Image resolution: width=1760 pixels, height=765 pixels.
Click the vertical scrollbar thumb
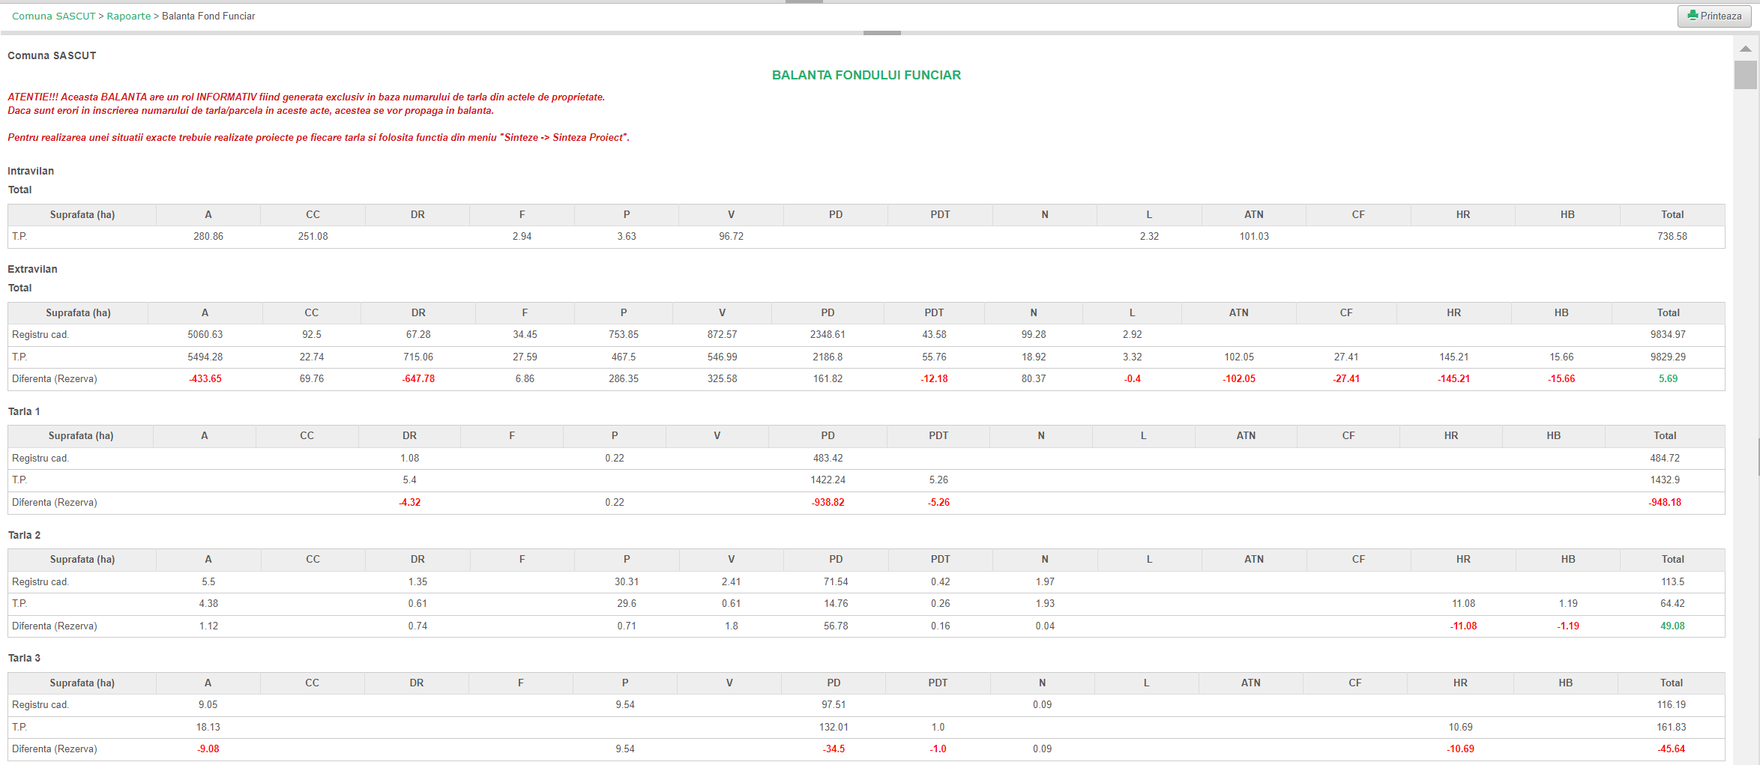(x=1746, y=75)
